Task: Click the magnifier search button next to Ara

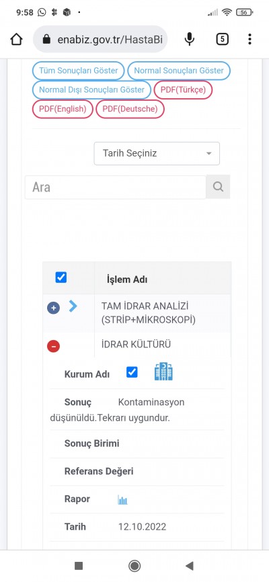Action: 218,187
